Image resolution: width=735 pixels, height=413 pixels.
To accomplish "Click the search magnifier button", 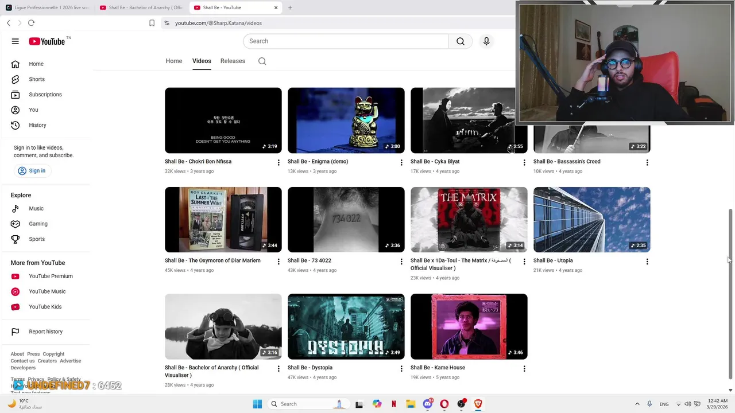I will coord(461,41).
